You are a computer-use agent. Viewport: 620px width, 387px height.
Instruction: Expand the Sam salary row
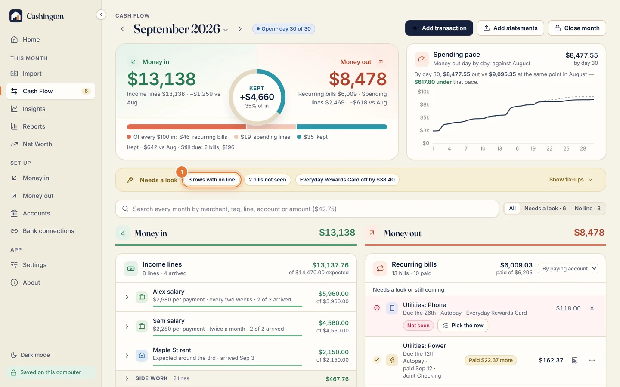(127, 326)
